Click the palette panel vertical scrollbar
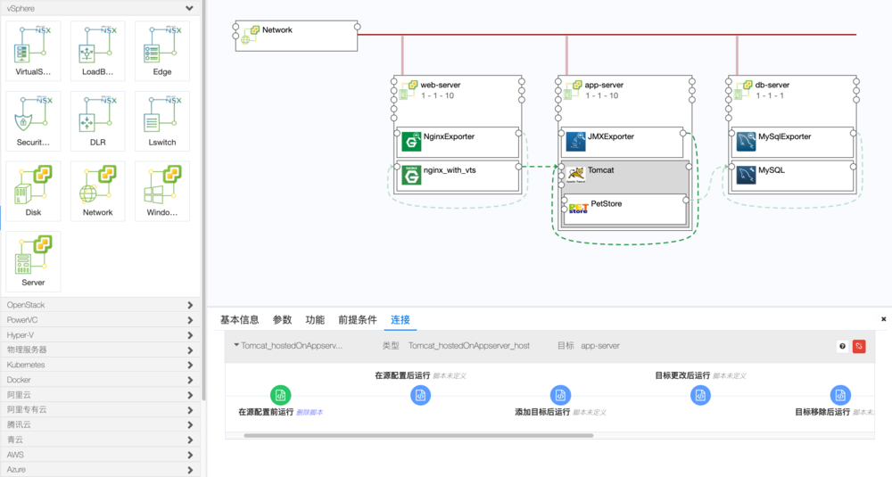Screen dimensions: 892x477 (203, 200)
